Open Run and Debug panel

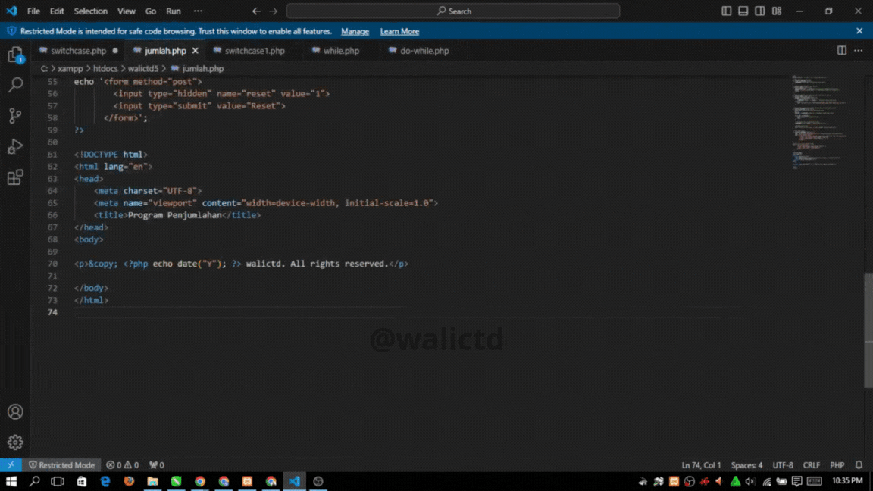(x=15, y=146)
